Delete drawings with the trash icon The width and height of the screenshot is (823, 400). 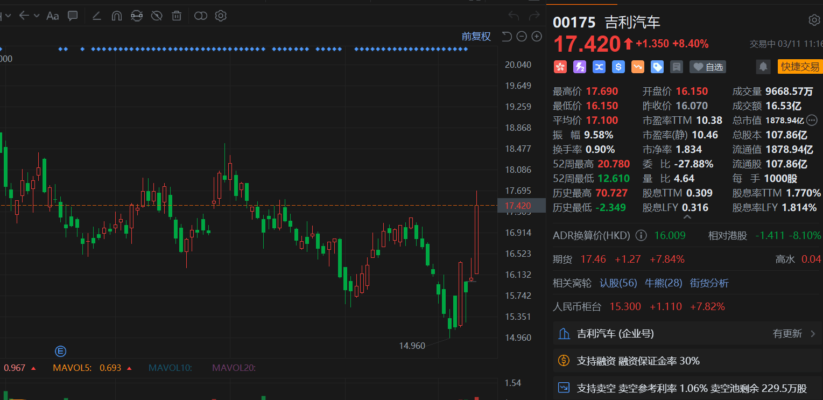pyautogui.click(x=177, y=16)
